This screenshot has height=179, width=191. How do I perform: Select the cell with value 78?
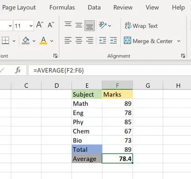118,113
